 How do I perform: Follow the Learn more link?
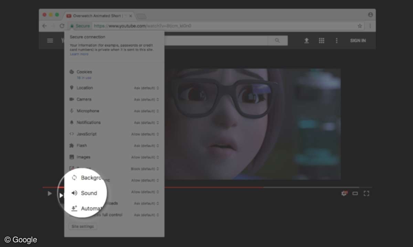click(79, 54)
